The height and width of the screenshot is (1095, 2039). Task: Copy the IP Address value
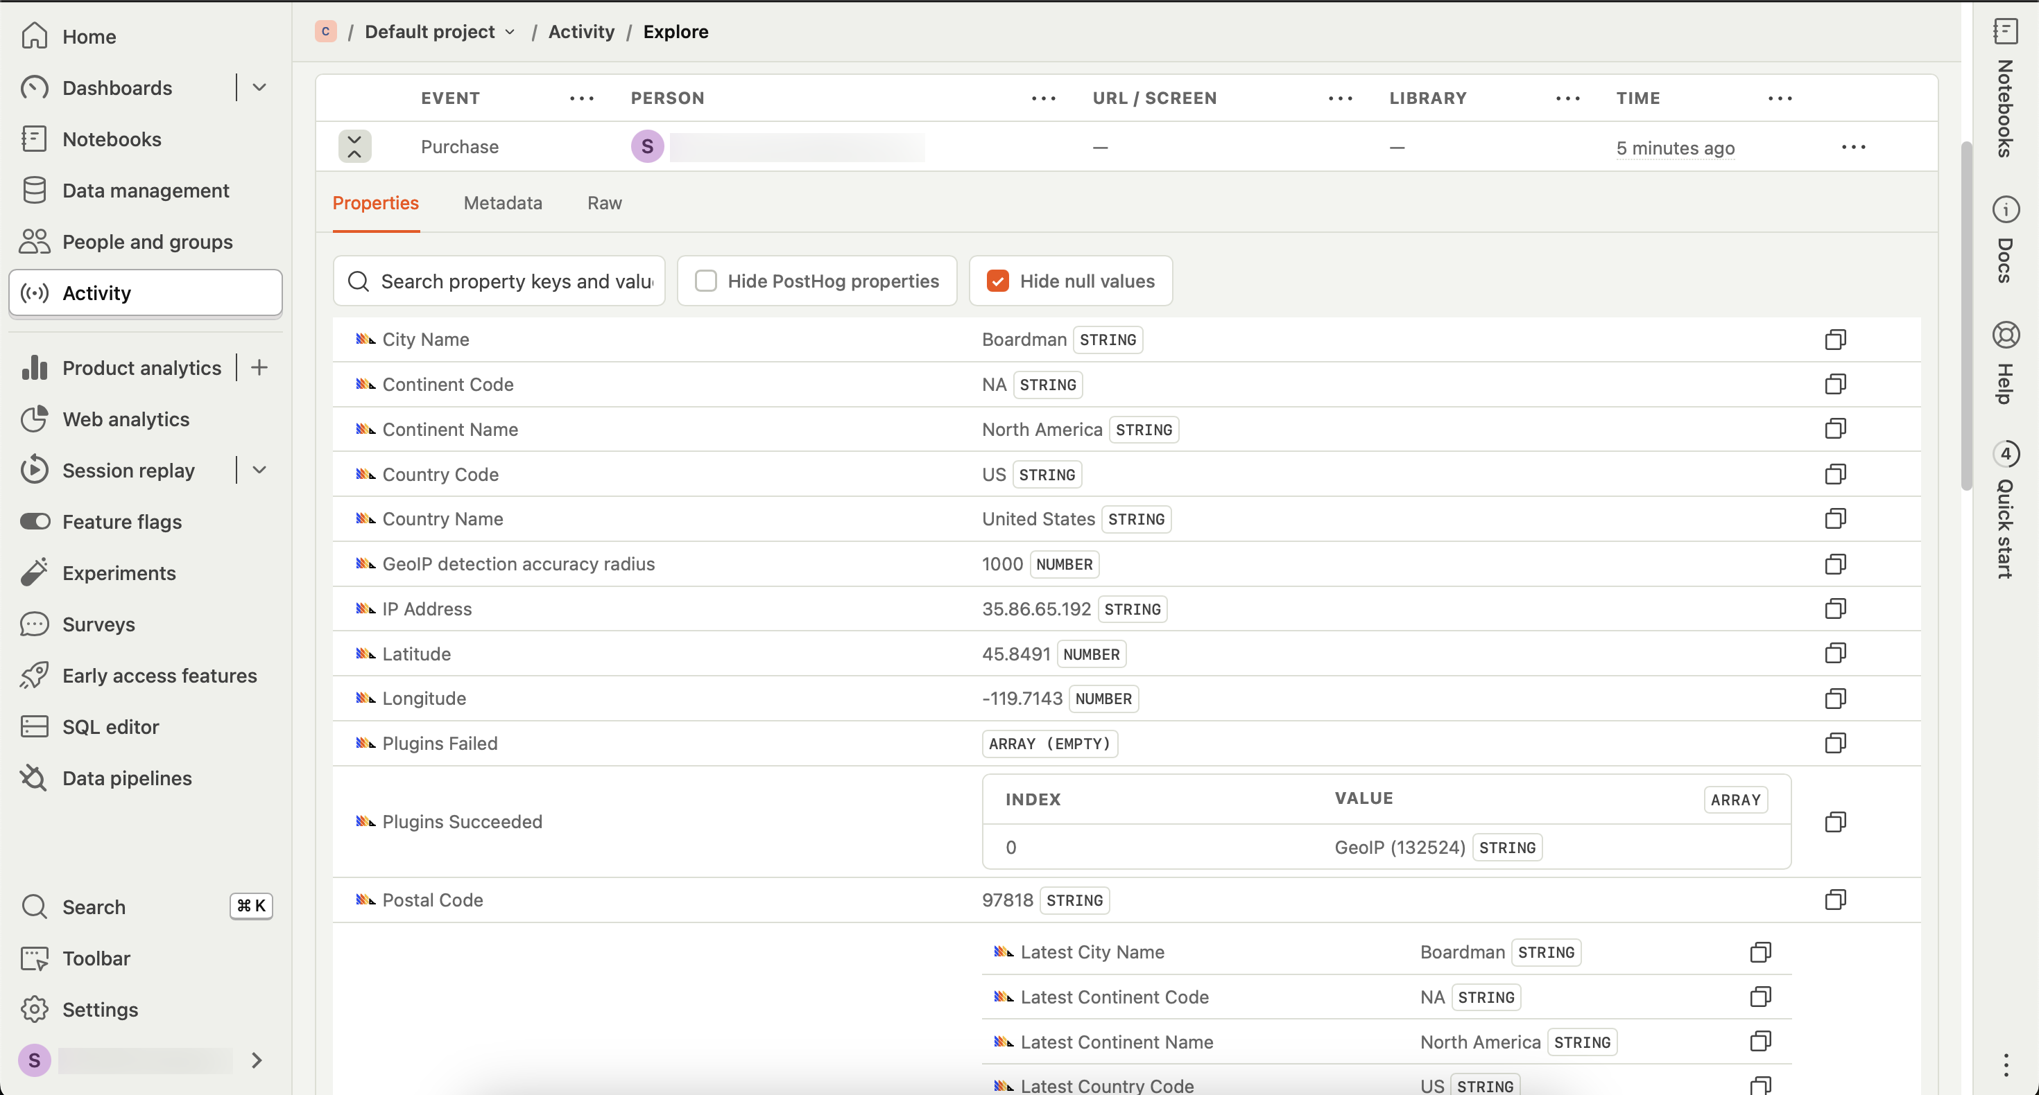pyautogui.click(x=1836, y=609)
